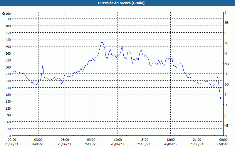Select the 18:00 time axis label
The height and width of the screenshot is (147, 235).
point(171,140)
